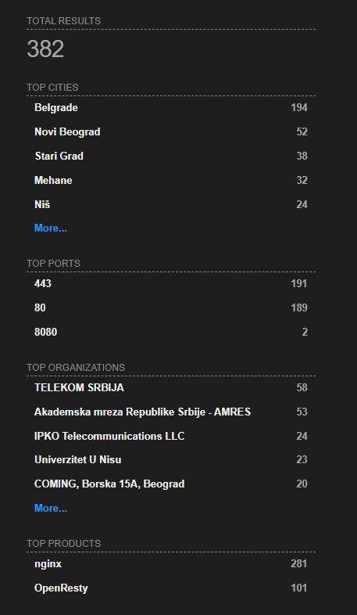
Task: Open IPKO Telecommunications LLC filter
Action: pyautogui.click(x=109, y=436)
